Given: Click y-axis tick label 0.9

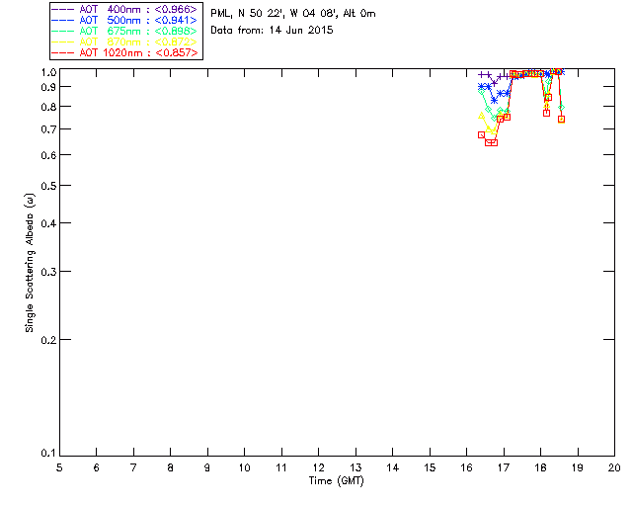Looking at the screenshot, I should [x=48, y=87].
